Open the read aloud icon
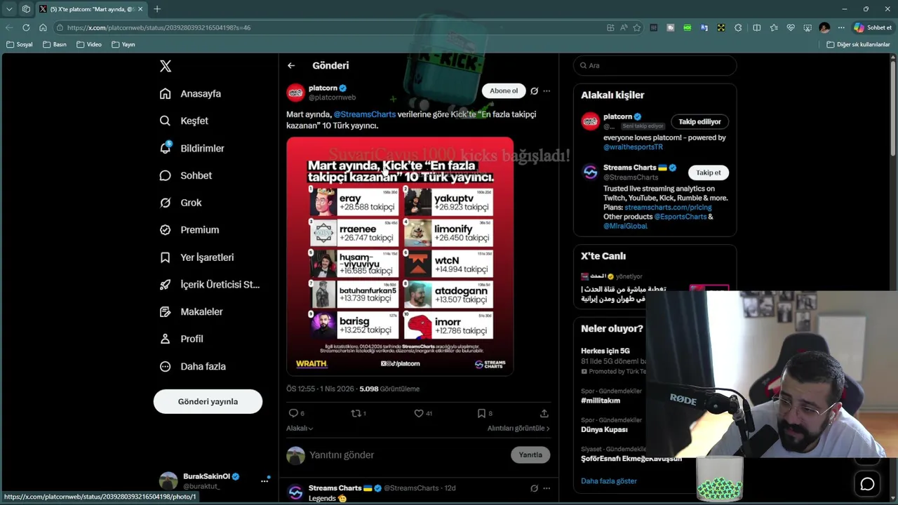The image size is (898, 505). (624, 27)
